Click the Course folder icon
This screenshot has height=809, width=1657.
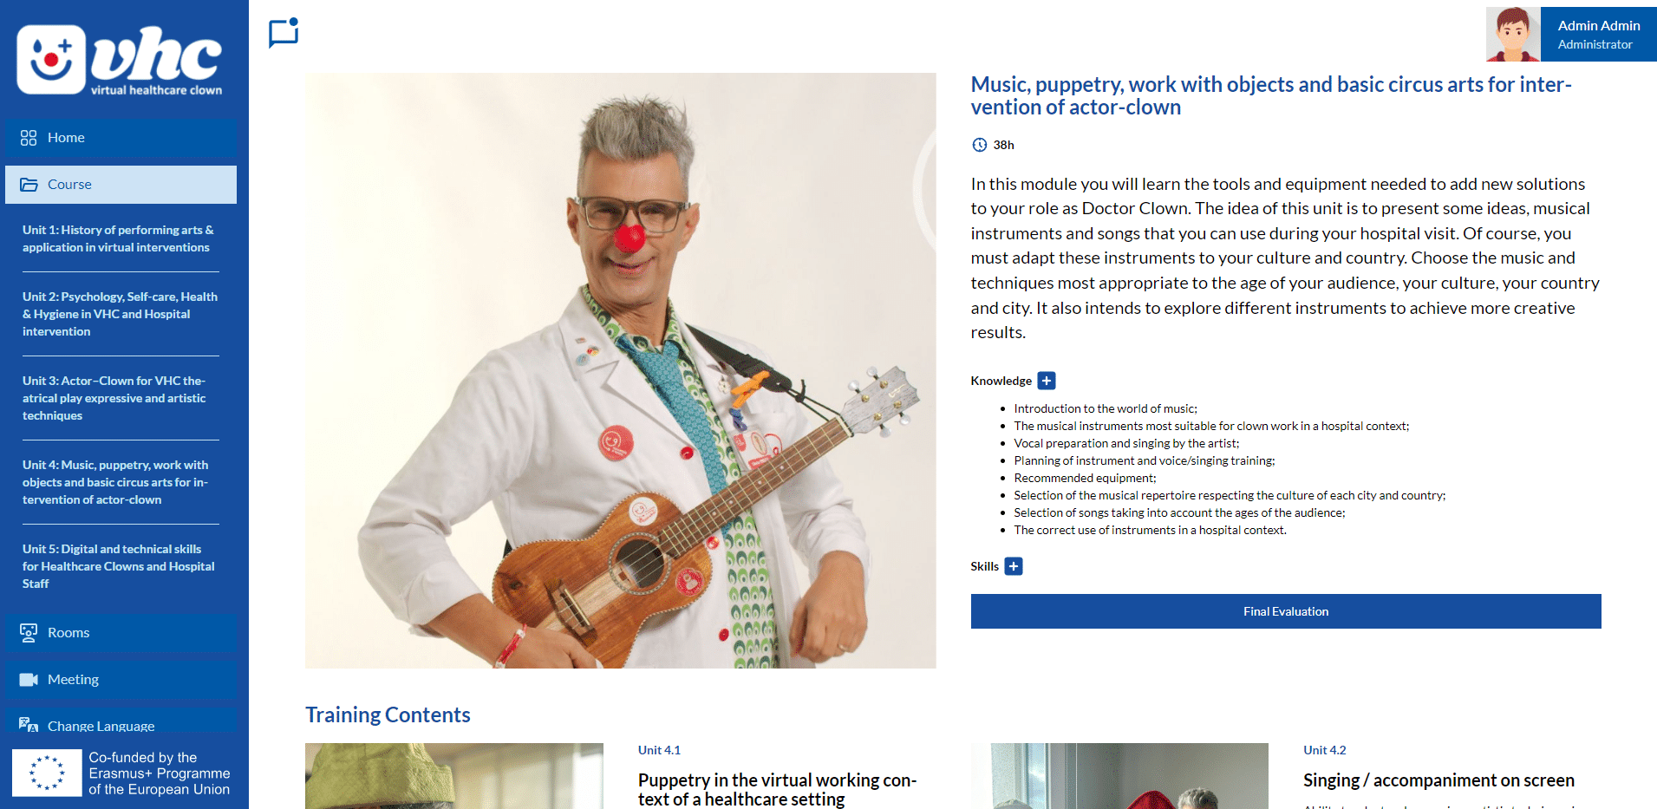coord(29,185)
